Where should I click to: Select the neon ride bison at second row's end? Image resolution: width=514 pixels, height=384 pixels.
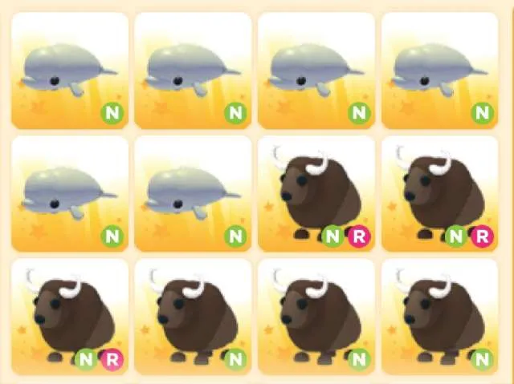(x=440, y=194)
